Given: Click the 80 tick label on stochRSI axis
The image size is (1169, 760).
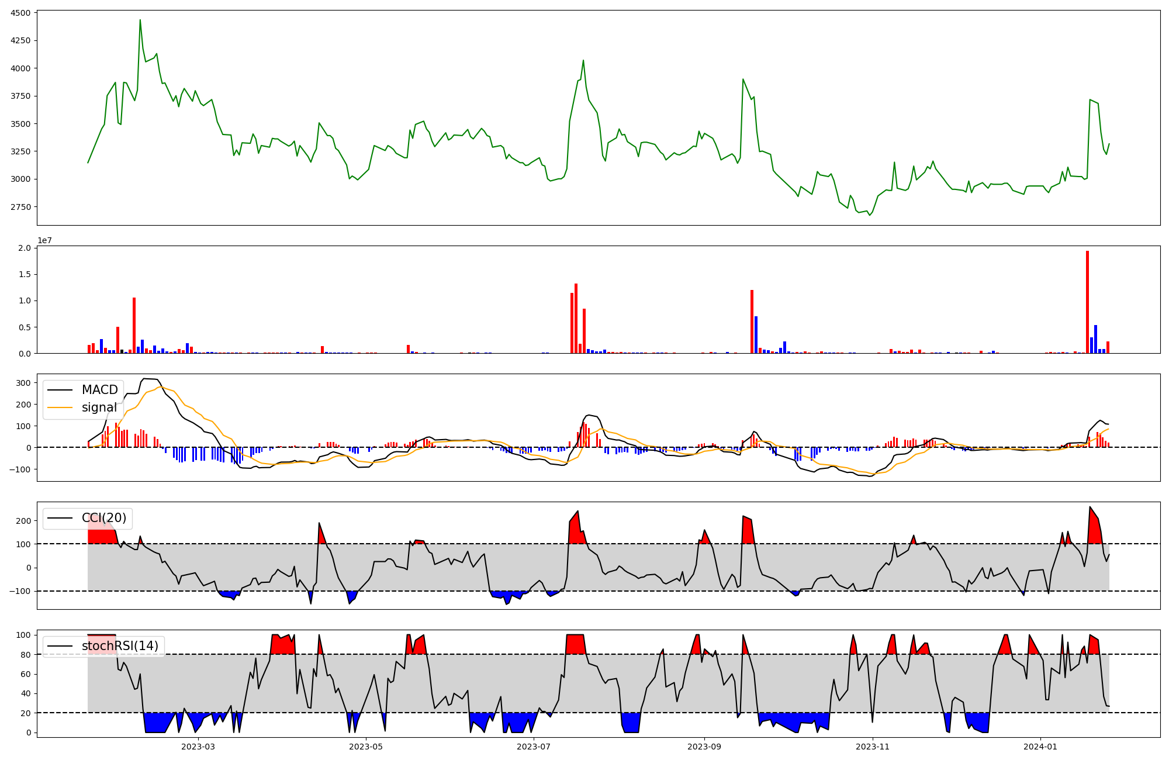Looking at the screenshot, I should tap(25, 655).
